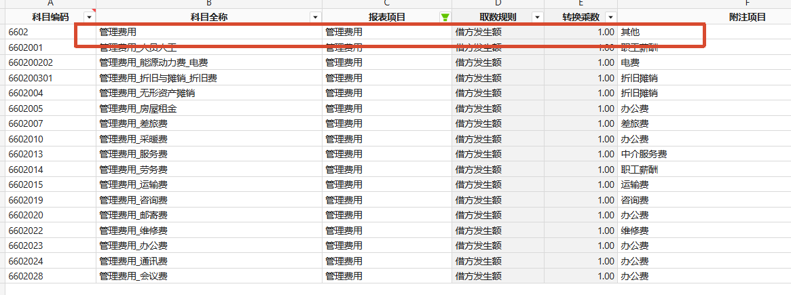Click the 1.00 multiplier in row 6602028
Image resolution: width=791 pixels, height=295 pixels.
click(581, 276)
